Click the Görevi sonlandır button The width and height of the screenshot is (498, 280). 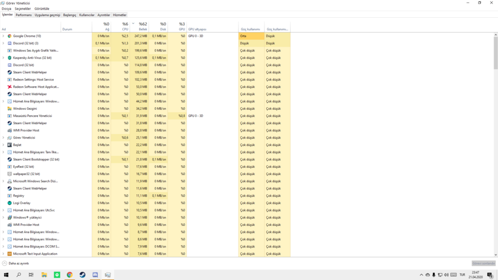click(x=484, y=263)
